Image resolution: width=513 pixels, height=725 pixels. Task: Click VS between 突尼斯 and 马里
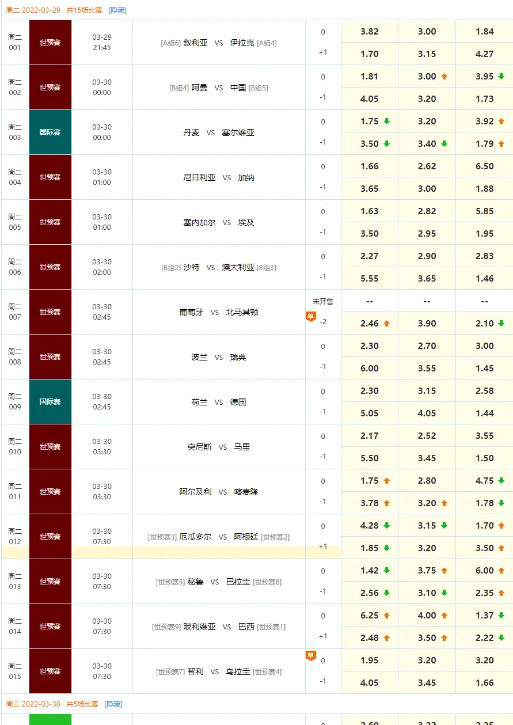[x=223, y=447]
